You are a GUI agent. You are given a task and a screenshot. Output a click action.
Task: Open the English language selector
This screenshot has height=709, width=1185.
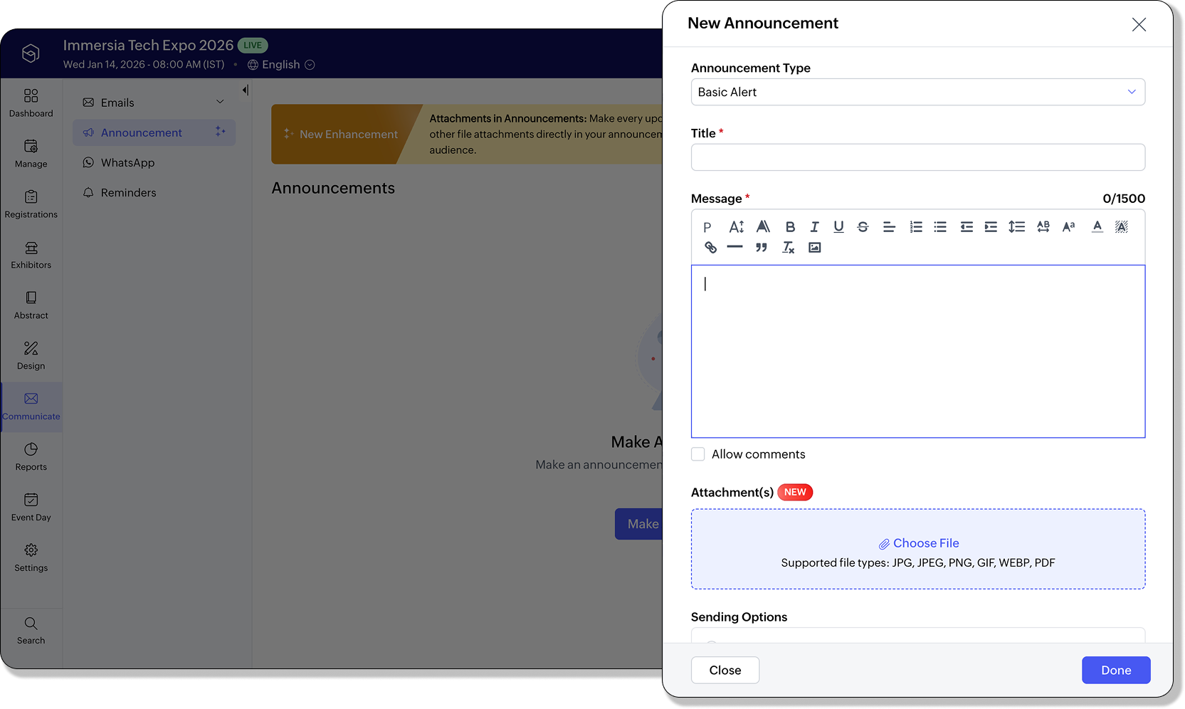(281, 65)
